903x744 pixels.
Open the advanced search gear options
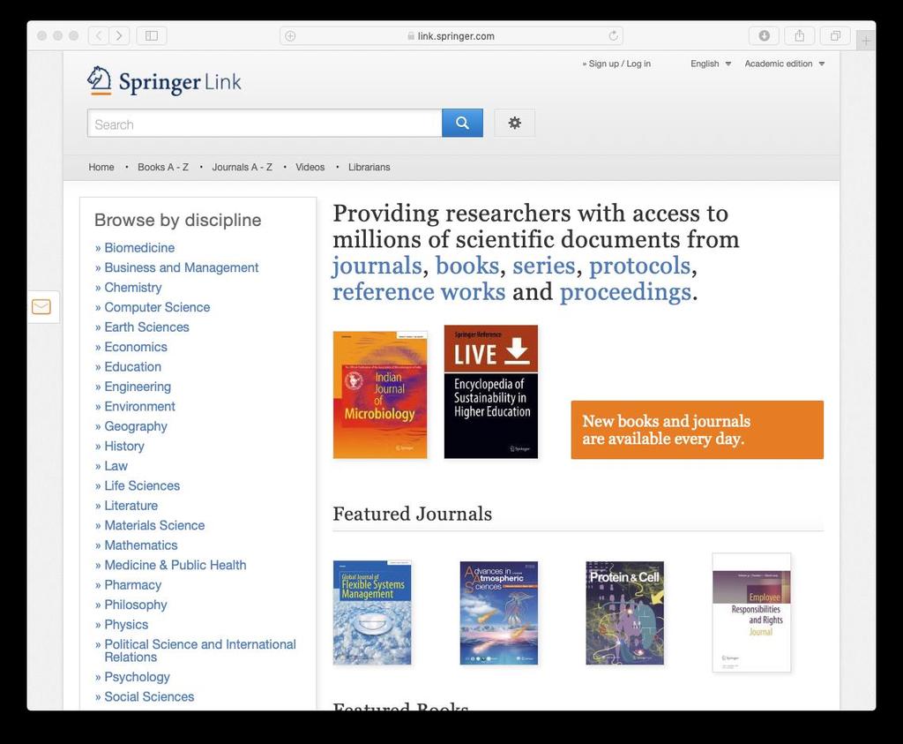pos(514,123)
